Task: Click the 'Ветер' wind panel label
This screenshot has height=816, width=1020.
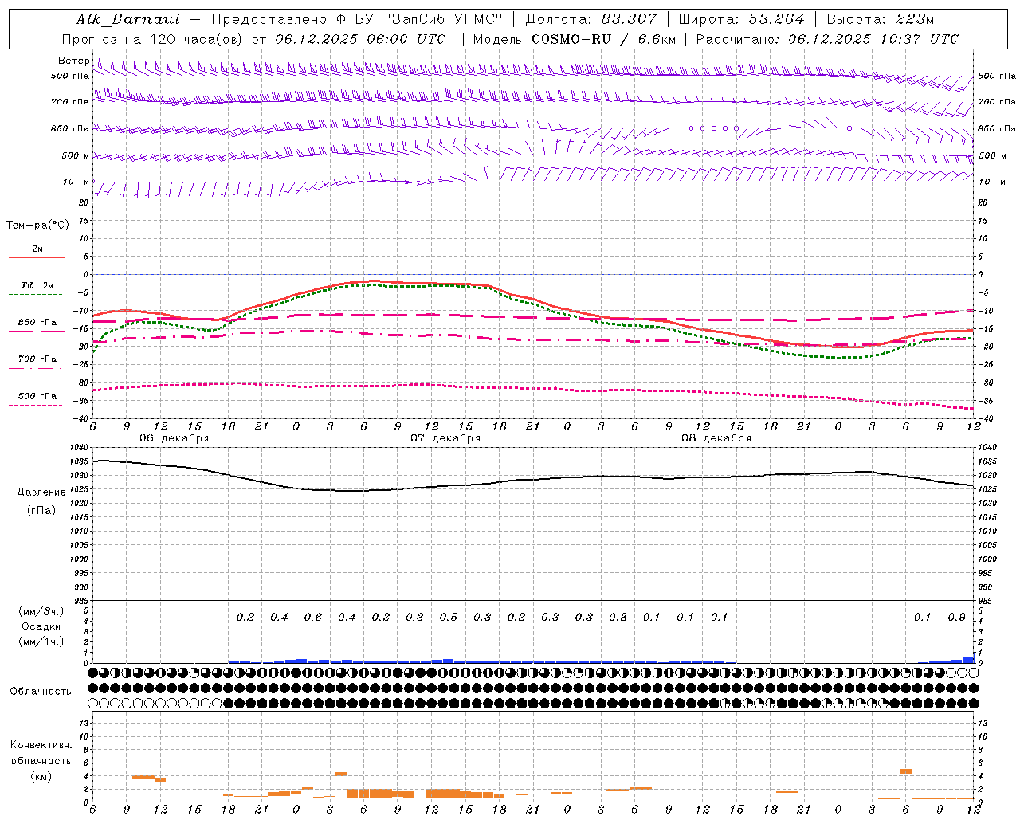Action: tap(73, 61)
